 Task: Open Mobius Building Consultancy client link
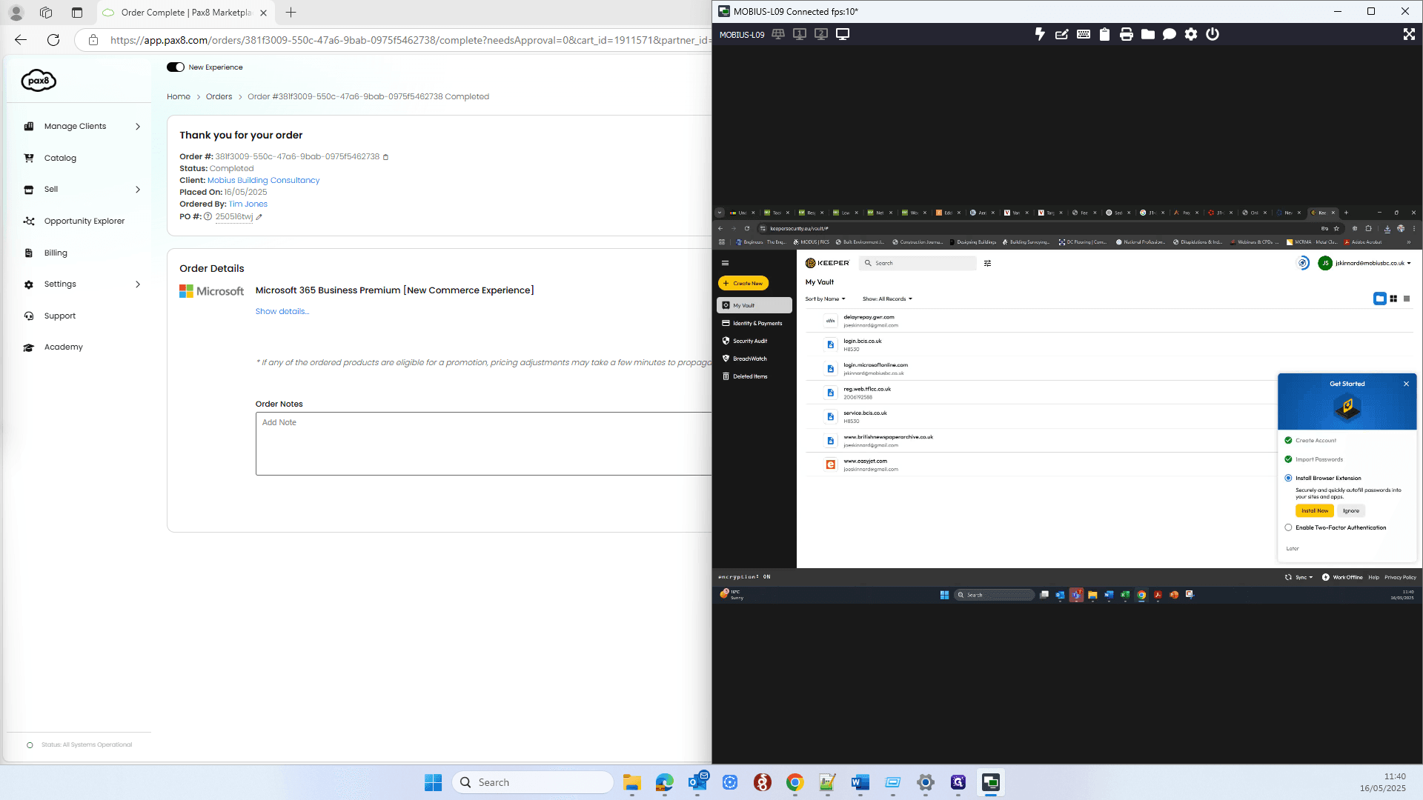[x=263, y=181]
